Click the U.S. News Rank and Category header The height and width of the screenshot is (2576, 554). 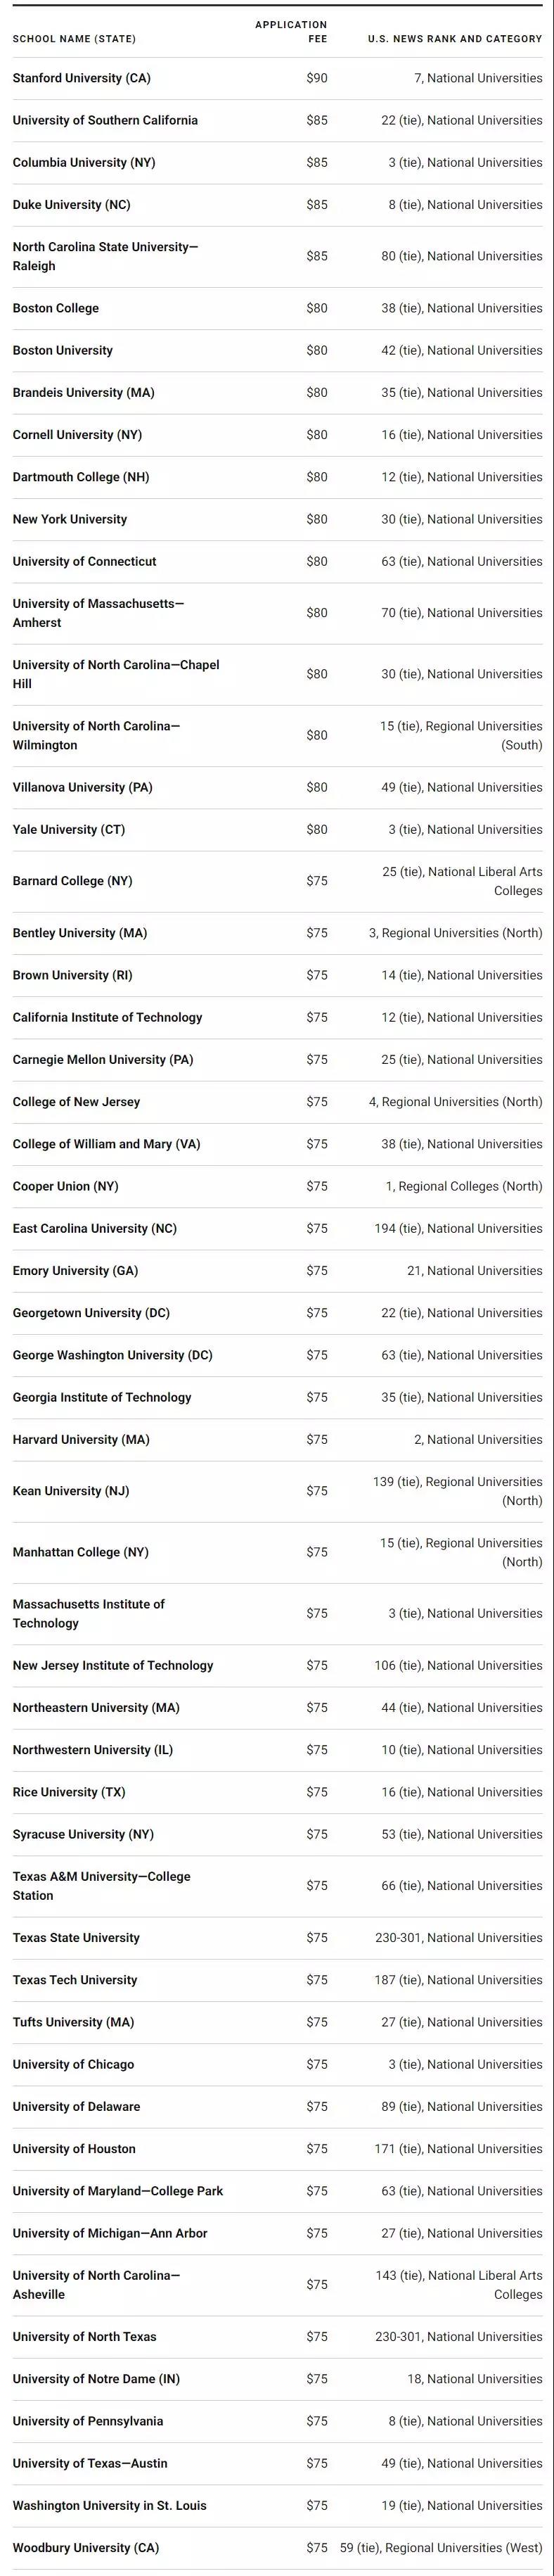455,39
